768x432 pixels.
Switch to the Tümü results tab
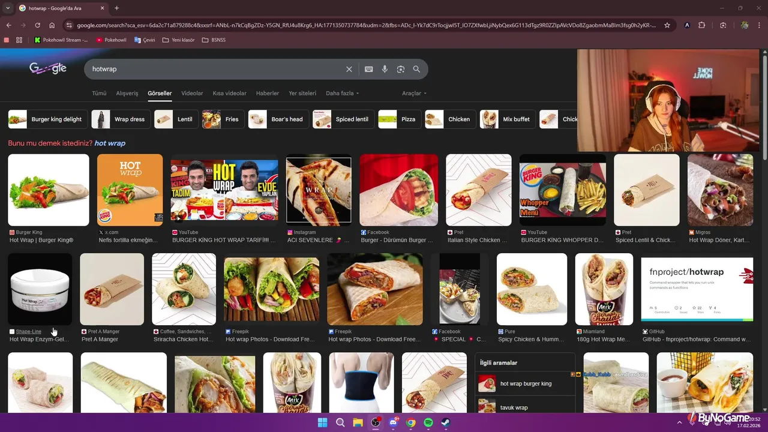99,94
